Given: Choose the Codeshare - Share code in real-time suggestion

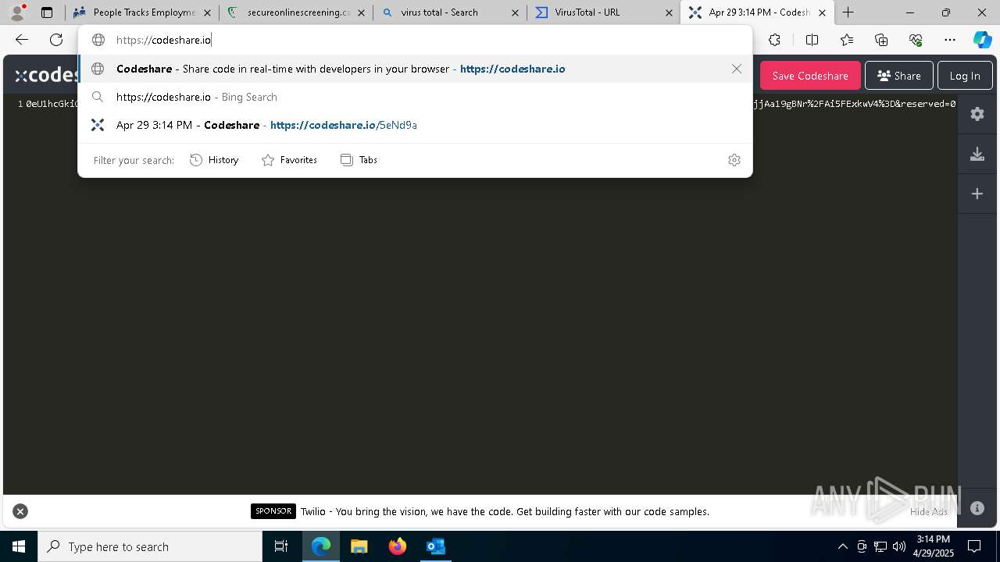Looking at the screenshot, I should (x=415, y=69).
